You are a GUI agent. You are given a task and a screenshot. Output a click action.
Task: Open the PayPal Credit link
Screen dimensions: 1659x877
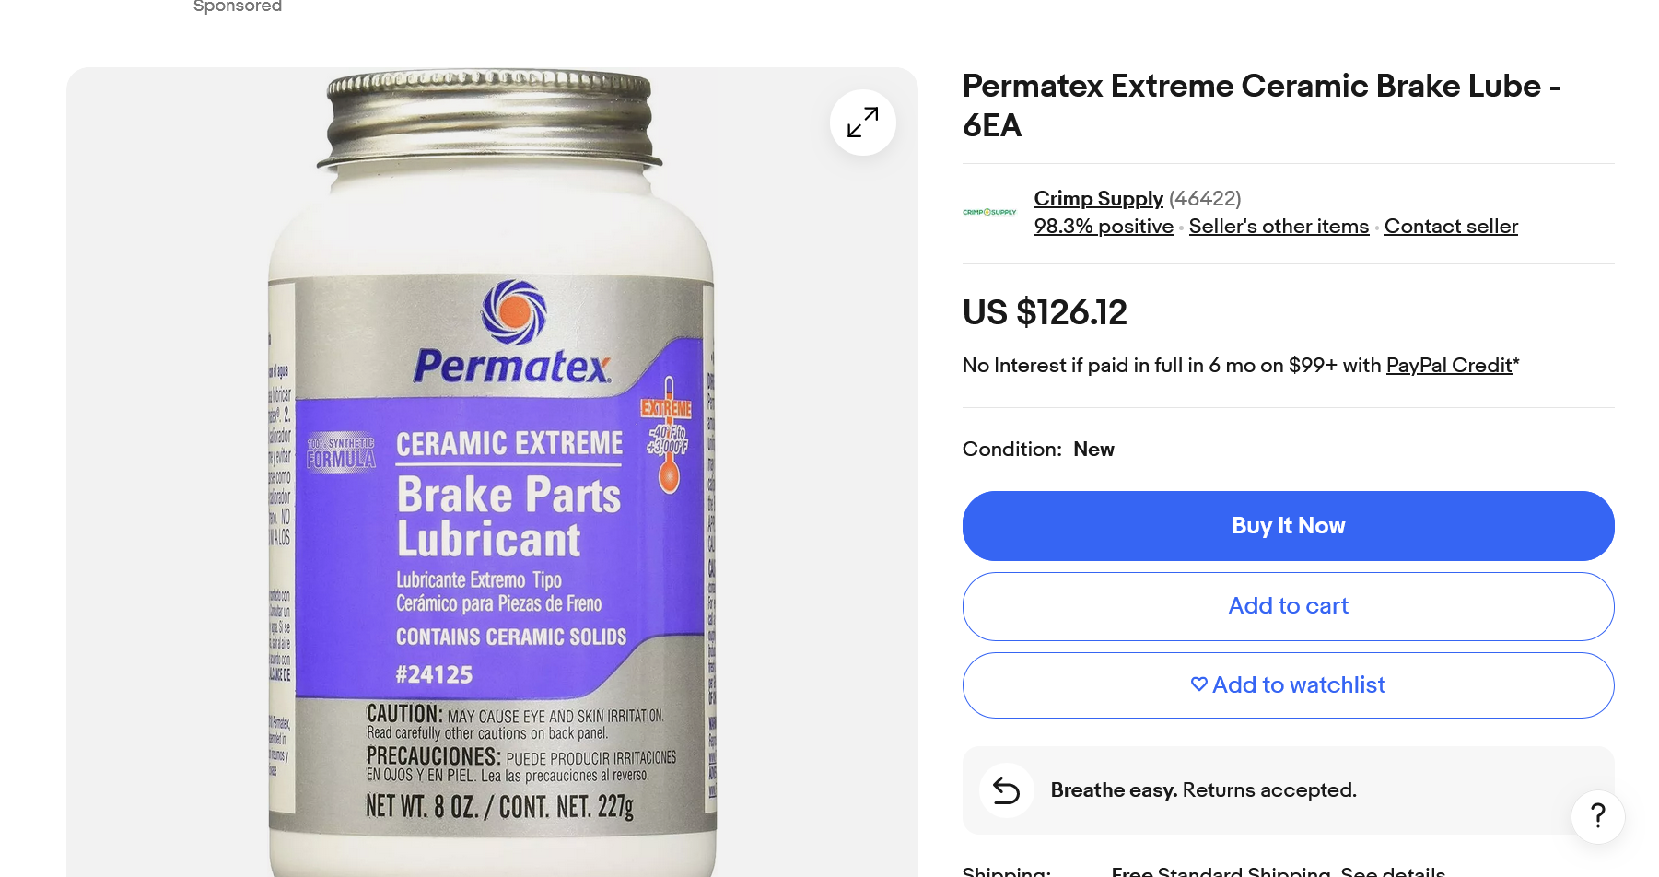click(x=1449, y=366)
